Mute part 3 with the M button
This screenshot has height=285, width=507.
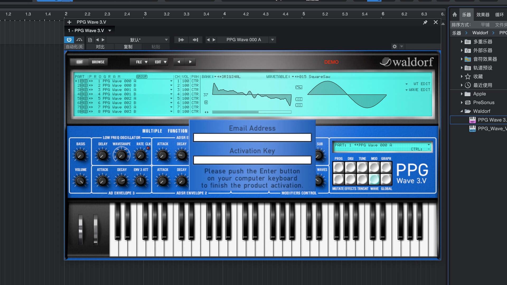82,90
